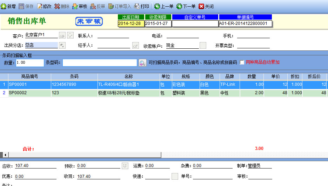Open the 收款帐户 selector button
The width and height of the screenshot is (328, 186).
pos(203,45)
